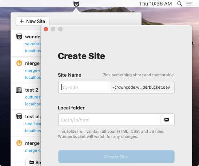Select the test bla site name

coord(33,116)
